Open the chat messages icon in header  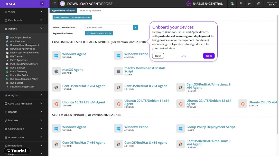point(250,4)
